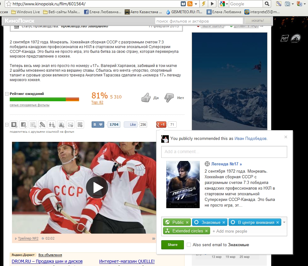Click the play arrow in address bar

coord(212,4)
